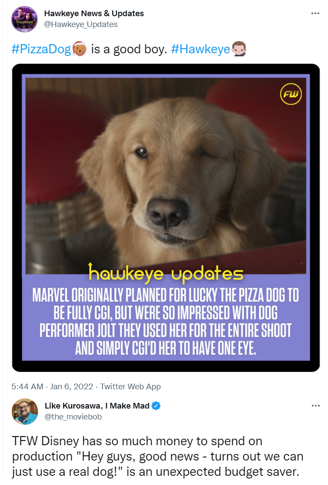Click the blue verified badge icon
The image size is (328, 485).
[156, 406]
